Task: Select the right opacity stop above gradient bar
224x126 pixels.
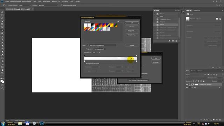Action: coord(137,55)
